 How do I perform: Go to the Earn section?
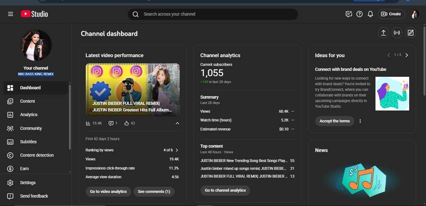(24, 169)
